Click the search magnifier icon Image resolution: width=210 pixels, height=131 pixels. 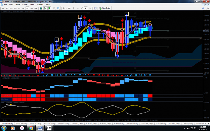[203, 8]
